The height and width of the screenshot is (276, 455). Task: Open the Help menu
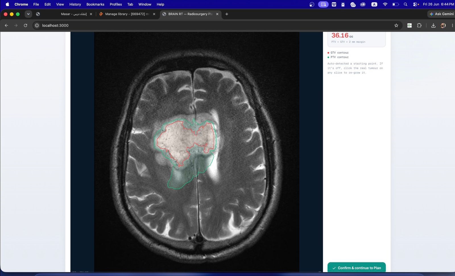point(160,4)
